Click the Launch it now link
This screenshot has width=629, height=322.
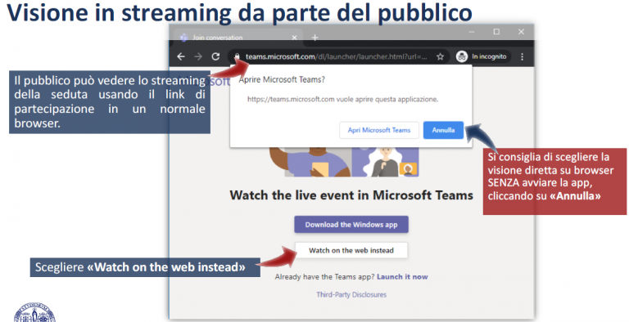tap(402, 277)
